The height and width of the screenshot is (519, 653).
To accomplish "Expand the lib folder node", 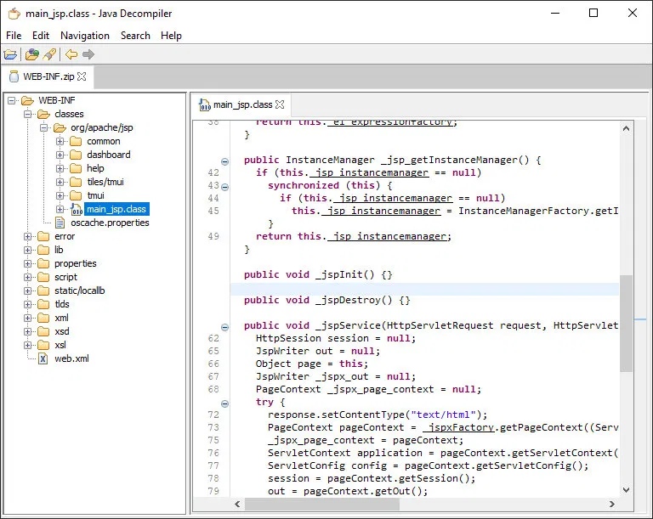I will click(x=27, y=250).
